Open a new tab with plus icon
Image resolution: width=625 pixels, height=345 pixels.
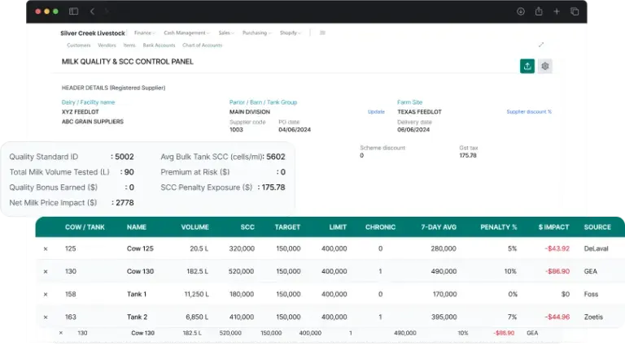(557, 11)
